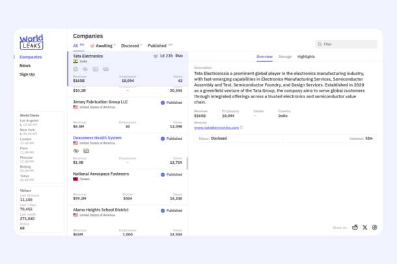The image size is (397, 264).
Task: Click last category icon under Tata Electronics
Action: 106,69
